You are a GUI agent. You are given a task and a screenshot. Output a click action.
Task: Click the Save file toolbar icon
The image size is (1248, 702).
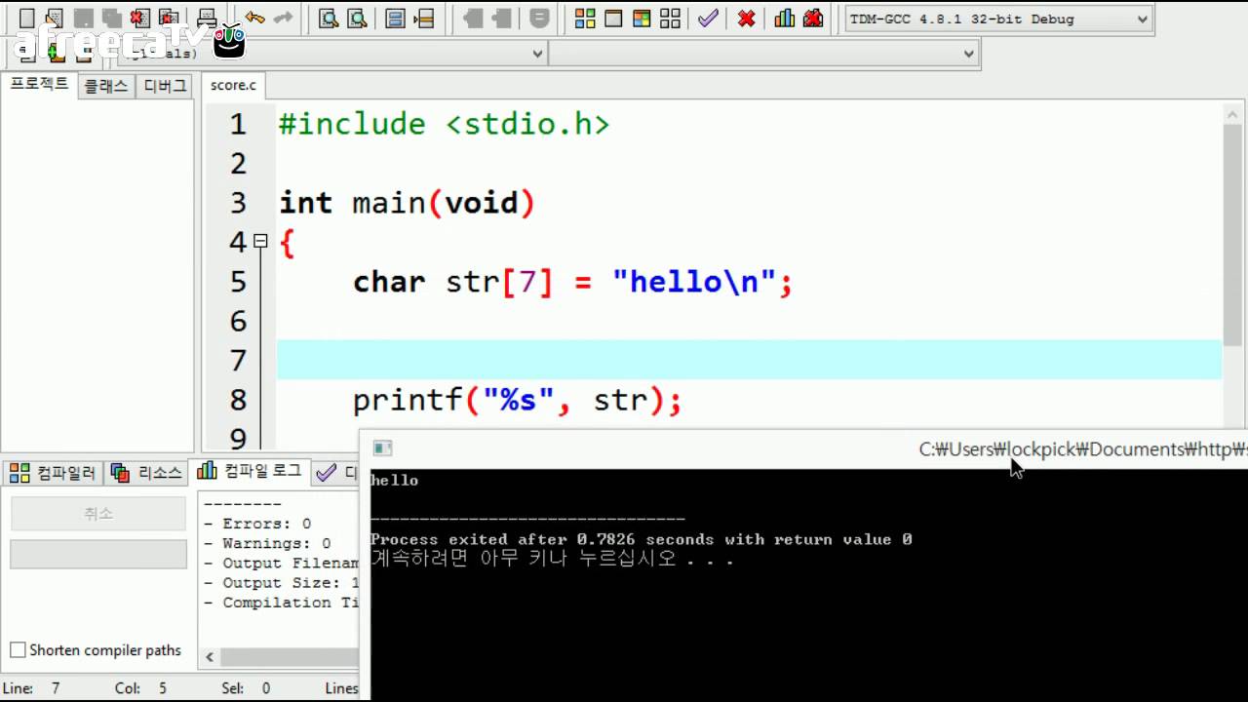point(84,18)
